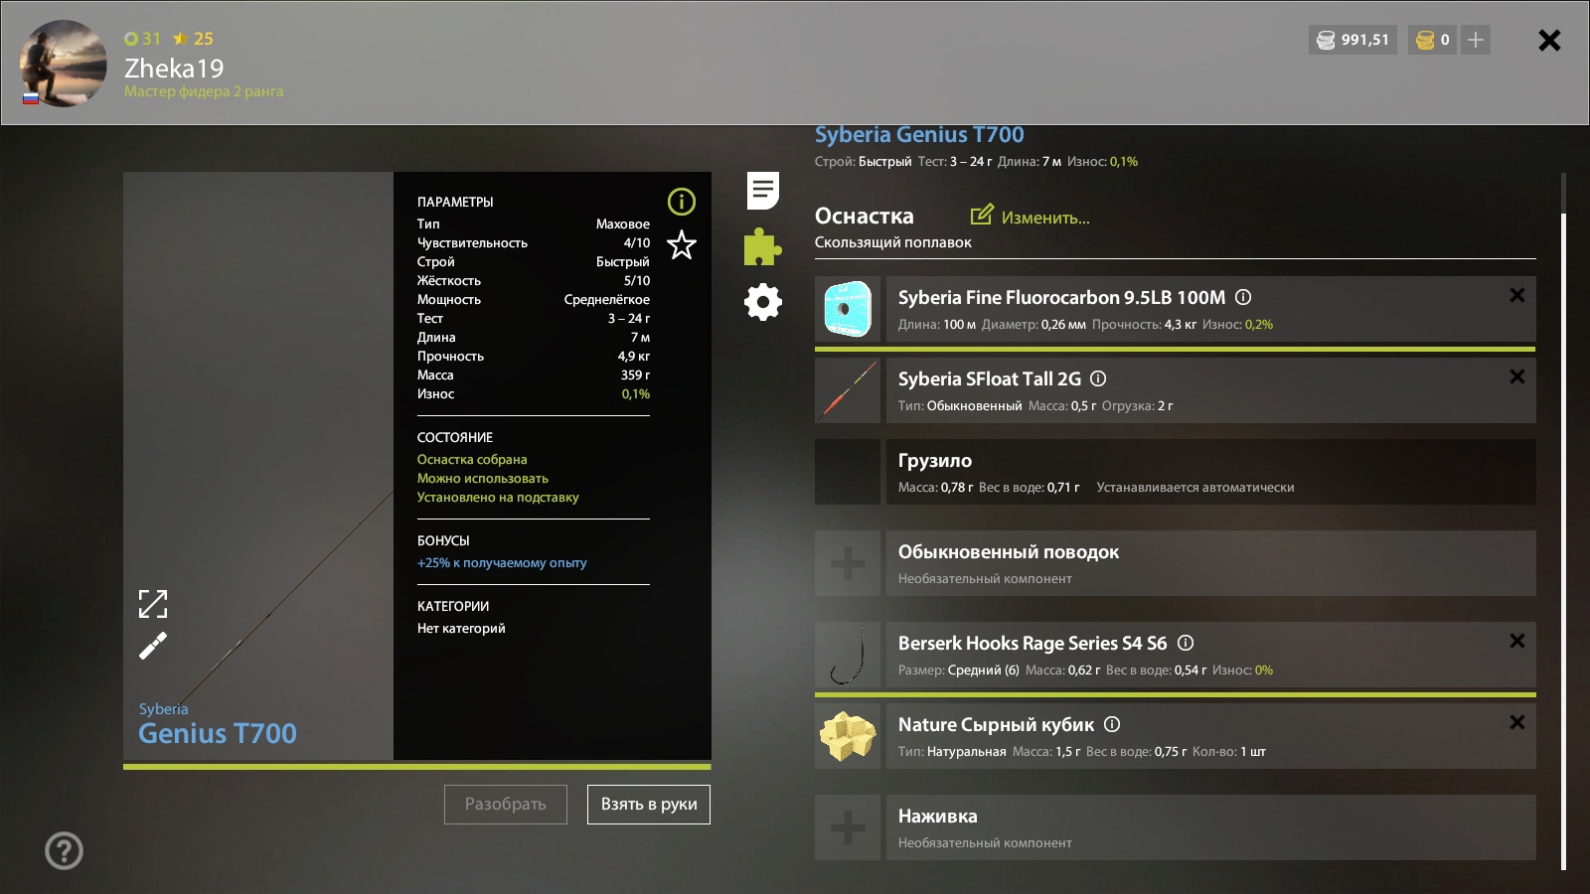This screenshot has width=1590, height=894.
Task: Click the Обыкновенный поводок slot label
Action: pos(1009,552)
